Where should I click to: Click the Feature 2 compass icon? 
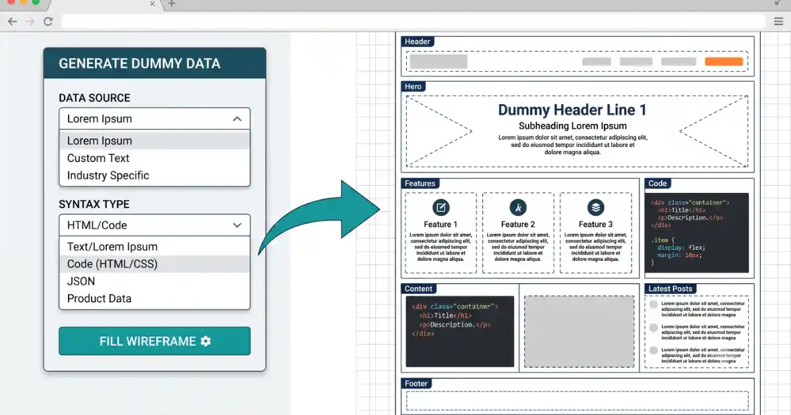pos(518,207)
